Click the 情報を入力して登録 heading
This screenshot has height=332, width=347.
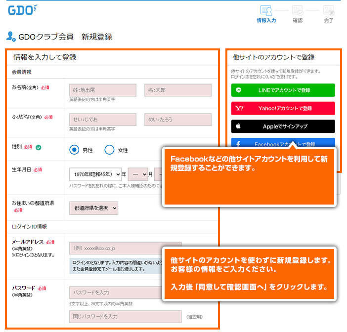coord(45,57)
